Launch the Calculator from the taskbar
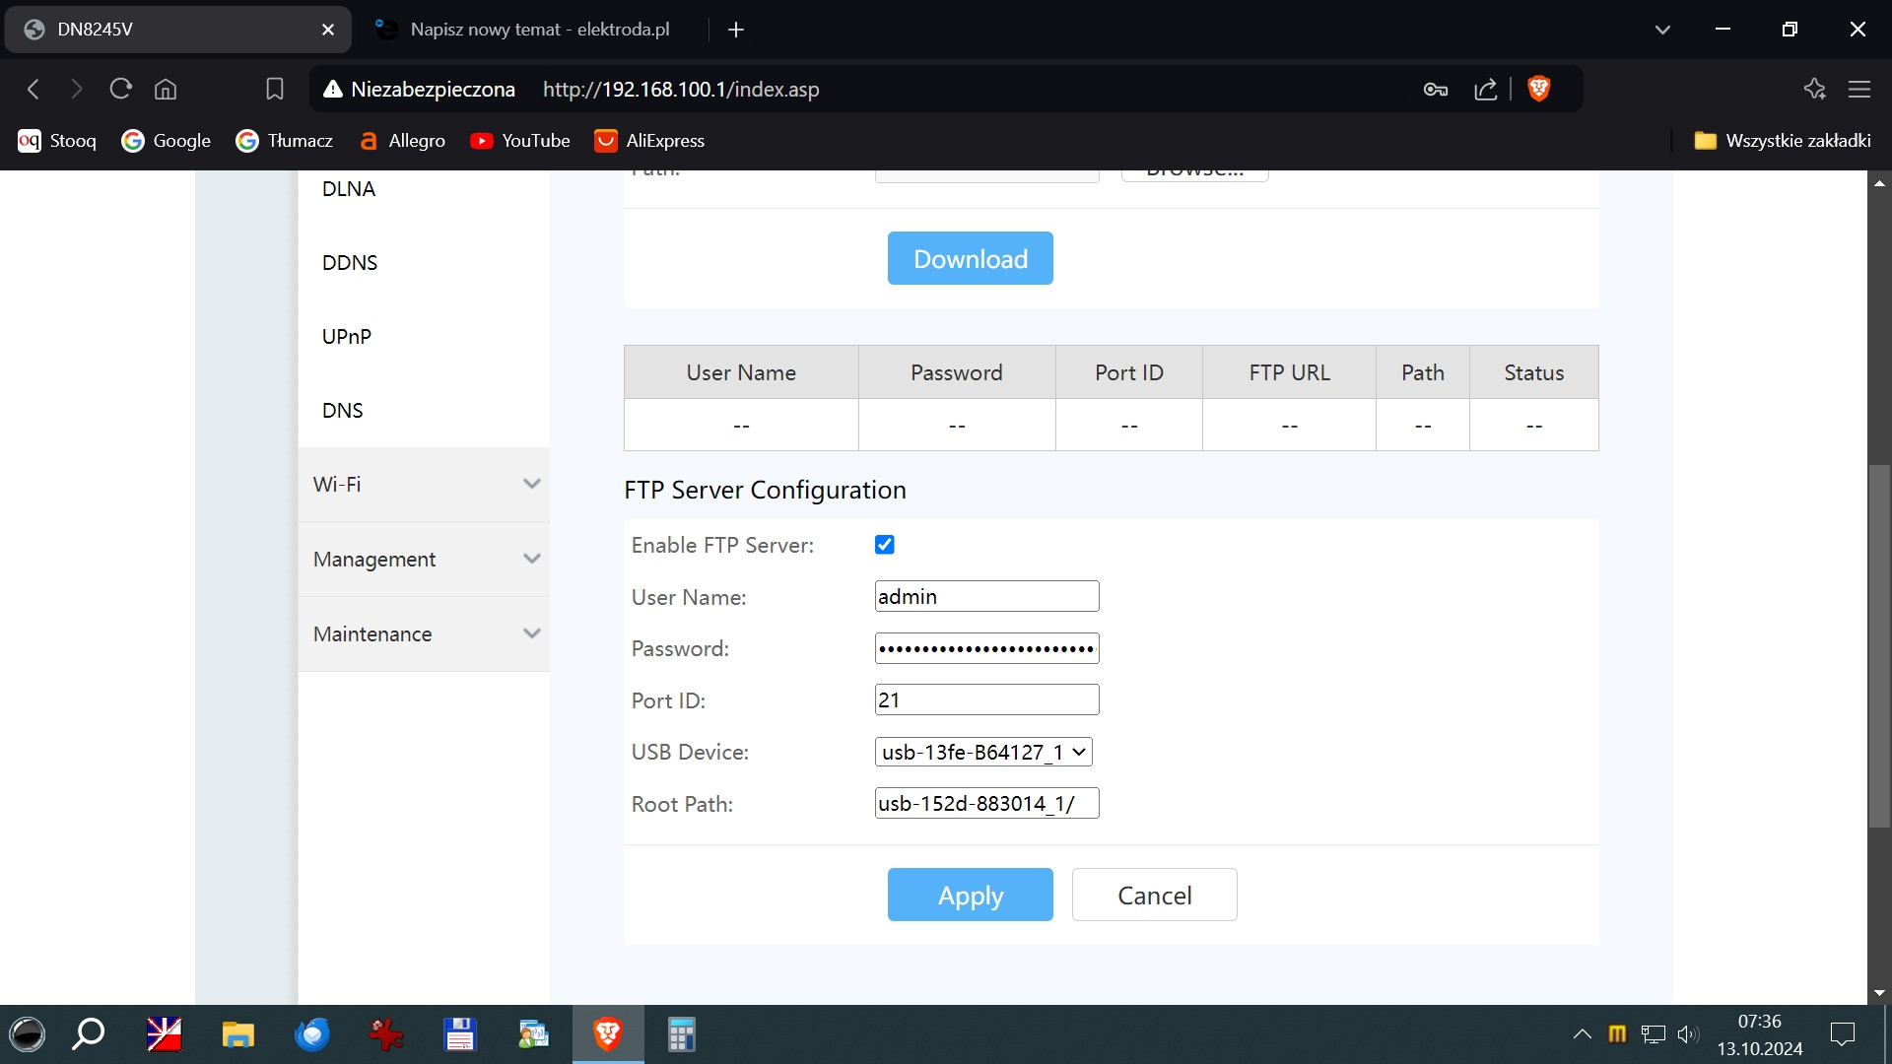 (680, 1034)
